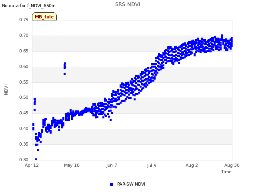
Task: Click the 0.35 y-axis tick label
Action: coord(24,144)
